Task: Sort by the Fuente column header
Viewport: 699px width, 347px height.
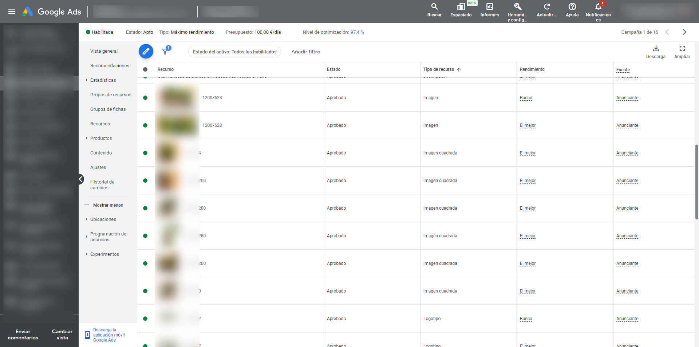Action: click(x=623, y=70)
